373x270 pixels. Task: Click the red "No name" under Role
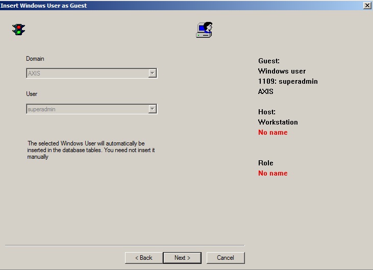pyautogui.click(x=273, y=173)
